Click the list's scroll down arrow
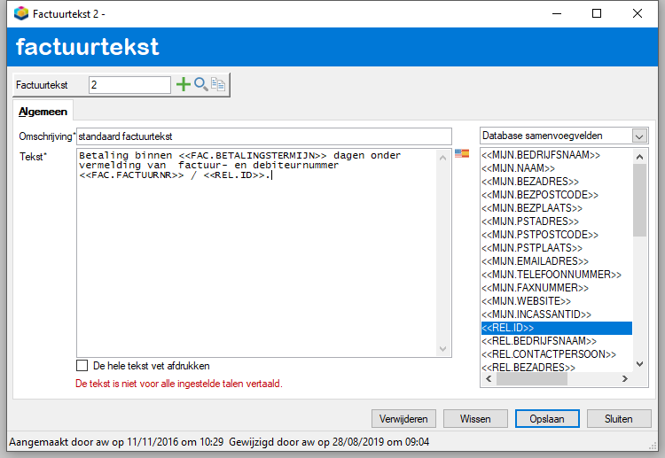This screenshot has height=458, width=665. [x=639, y=364]
